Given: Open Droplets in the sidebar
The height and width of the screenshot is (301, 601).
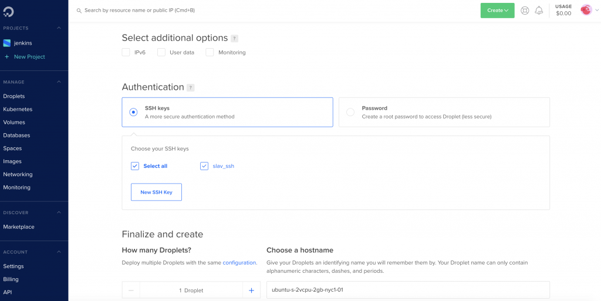Looking at the screenshot, I should coord(14,96).
